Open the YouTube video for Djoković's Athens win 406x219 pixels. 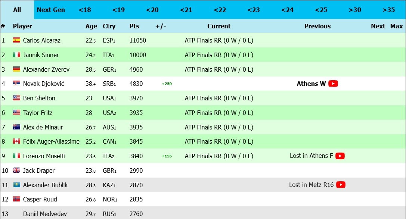pyautogui.click(x=333, y=84)
